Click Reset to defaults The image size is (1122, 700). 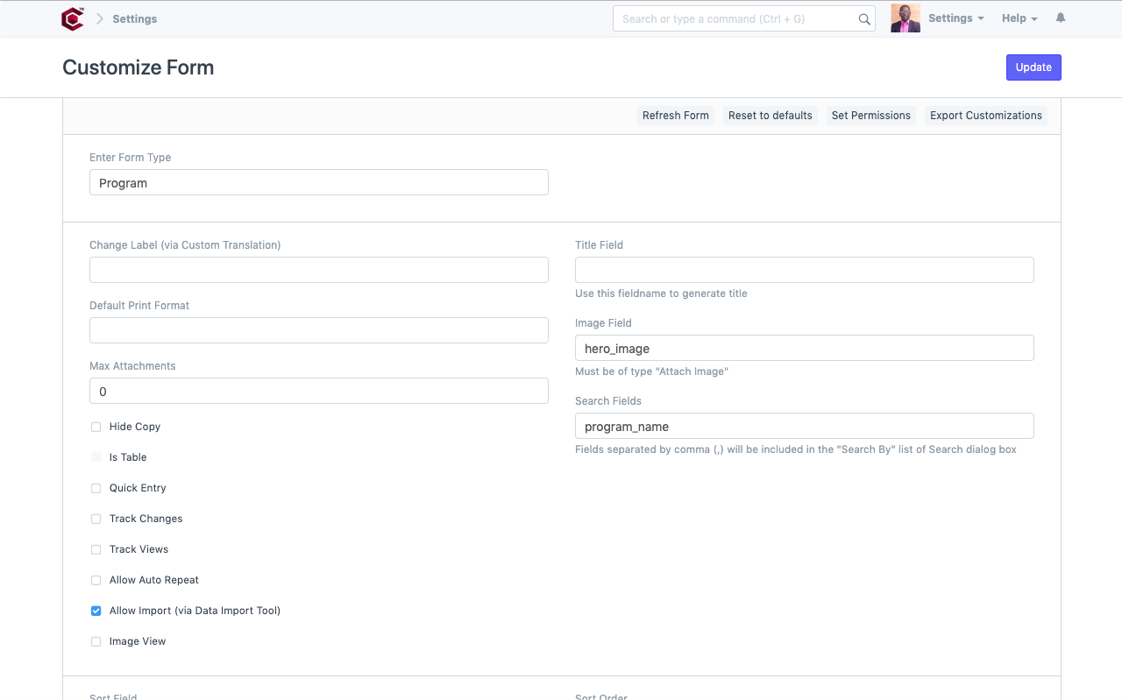[770, 115]
